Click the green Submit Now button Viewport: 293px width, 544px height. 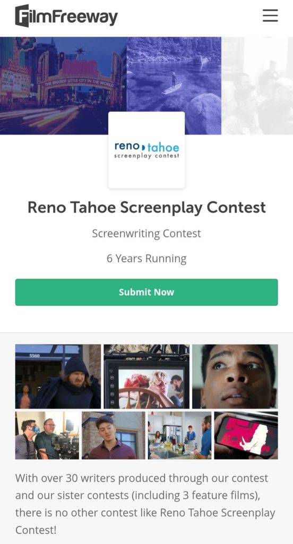tap(146, 292)
